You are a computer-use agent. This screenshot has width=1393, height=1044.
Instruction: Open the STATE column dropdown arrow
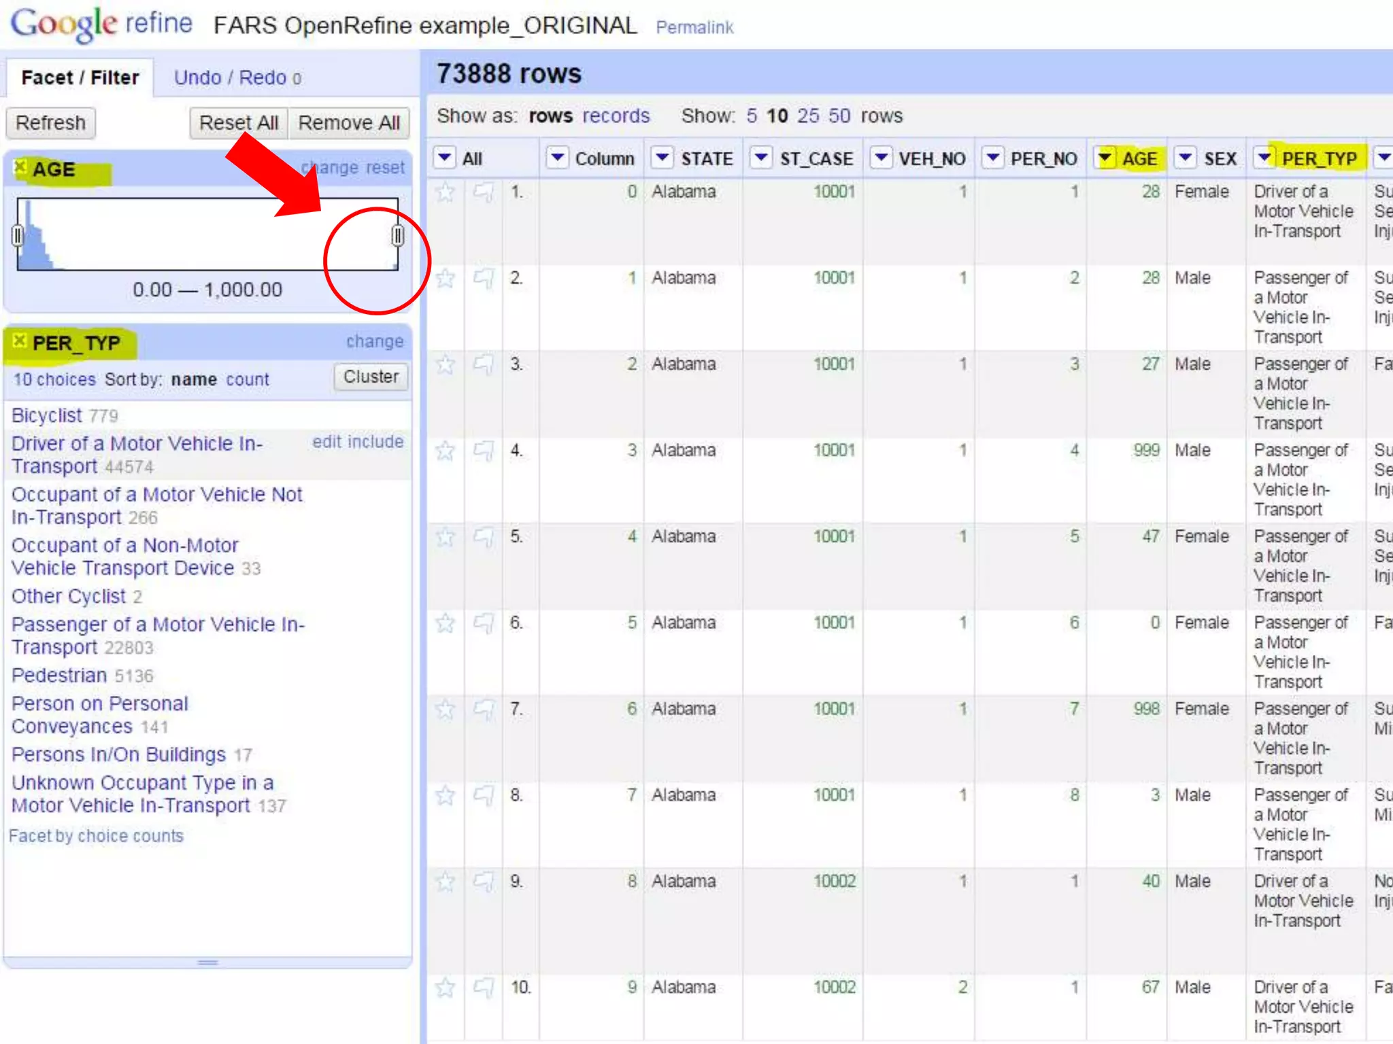click(662, 158)
